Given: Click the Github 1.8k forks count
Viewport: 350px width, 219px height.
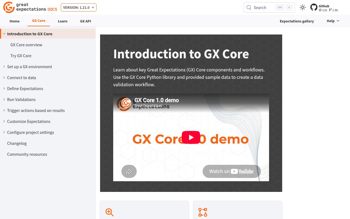Looking at the screenshot, I should tap(334, 10).
